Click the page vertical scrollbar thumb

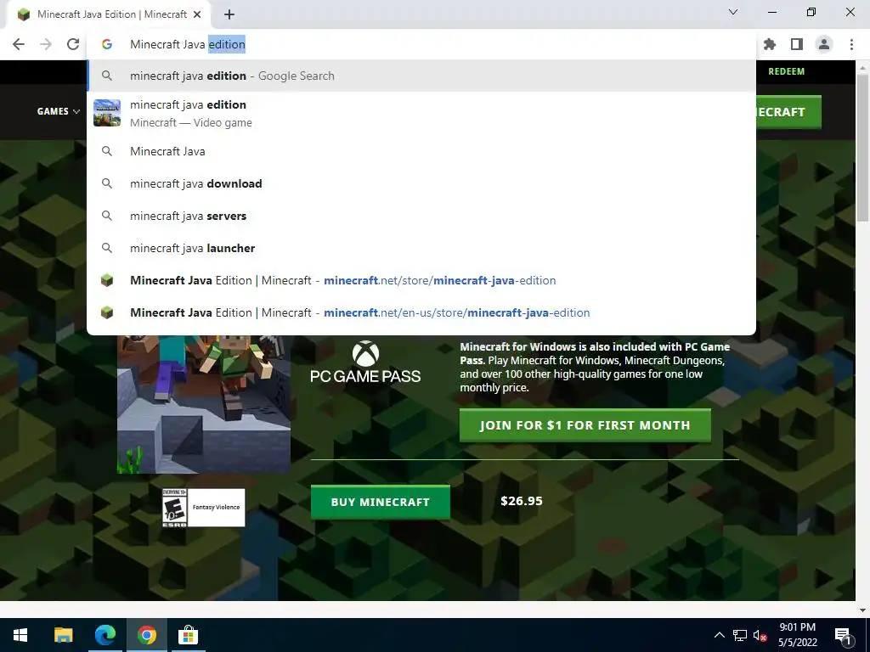point(862,147)
